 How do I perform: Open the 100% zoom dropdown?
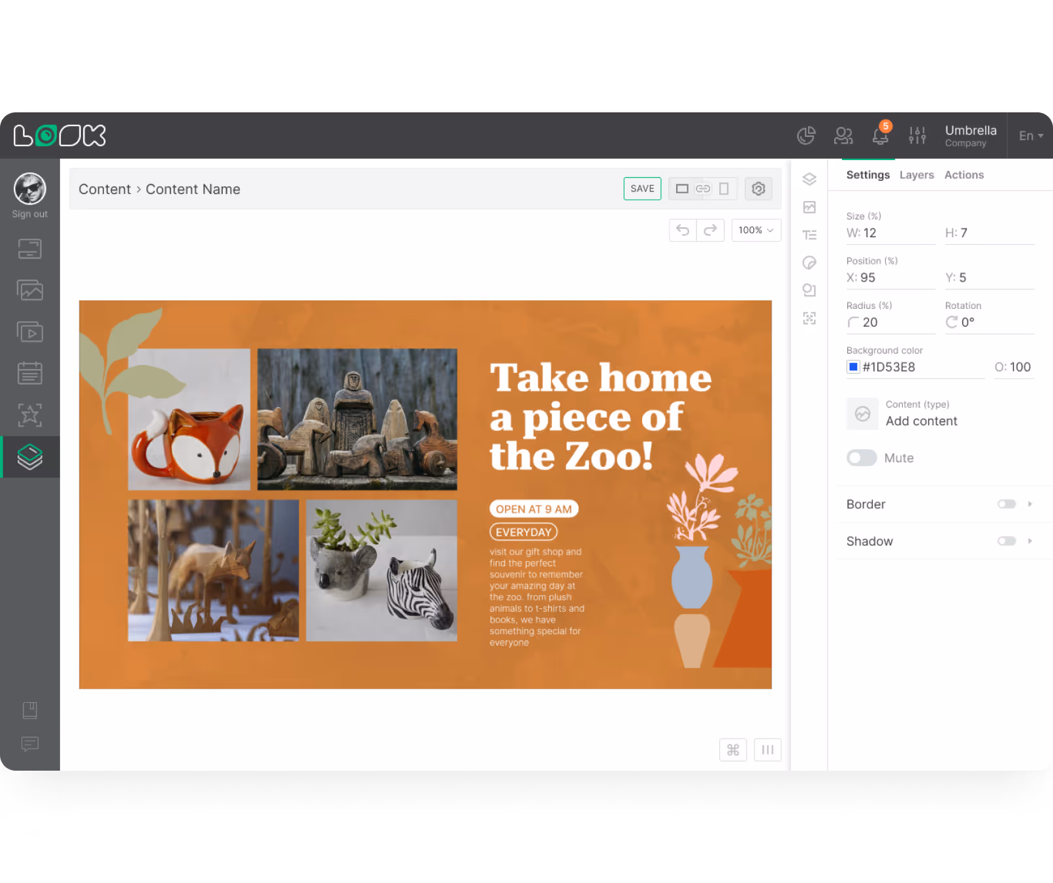pos(755,230)
